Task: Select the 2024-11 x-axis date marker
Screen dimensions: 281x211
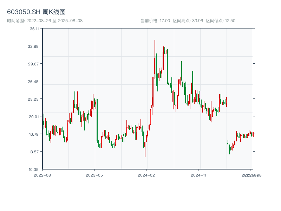Action: tap(198, 175)
